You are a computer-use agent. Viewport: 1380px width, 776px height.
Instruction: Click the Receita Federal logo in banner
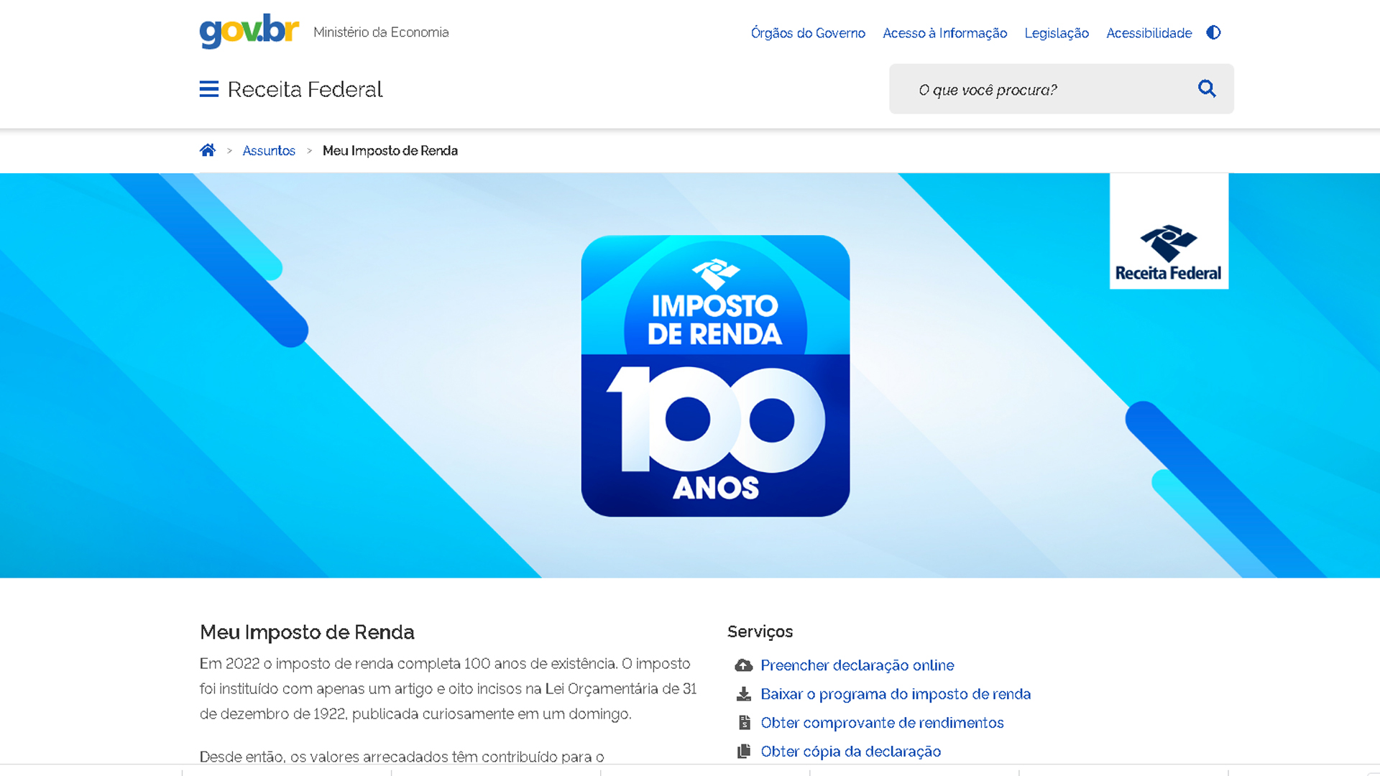1169,231
